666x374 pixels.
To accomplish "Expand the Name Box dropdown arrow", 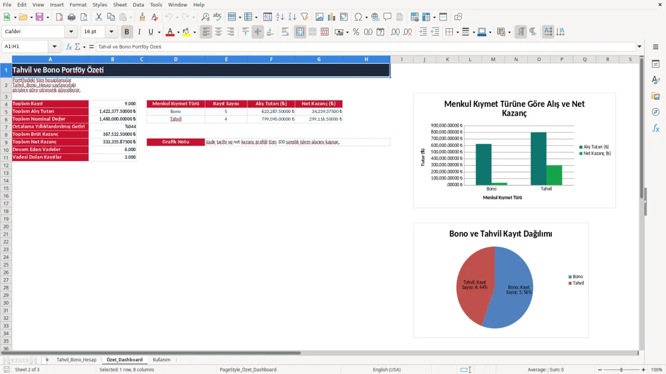I will 54,47.
